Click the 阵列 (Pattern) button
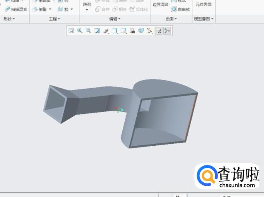264x197 pixels. (x=87, y=4)
